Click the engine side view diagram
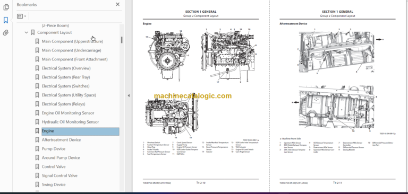The image size is (408, 194). point(229,56)
